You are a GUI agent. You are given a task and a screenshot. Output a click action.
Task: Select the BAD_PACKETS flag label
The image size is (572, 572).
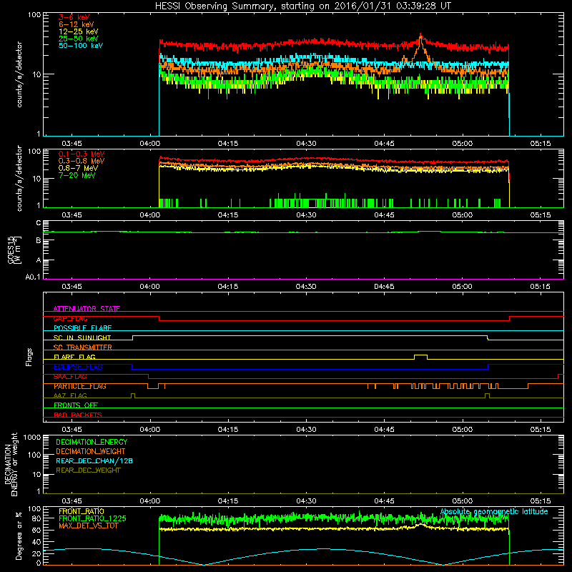78,415
